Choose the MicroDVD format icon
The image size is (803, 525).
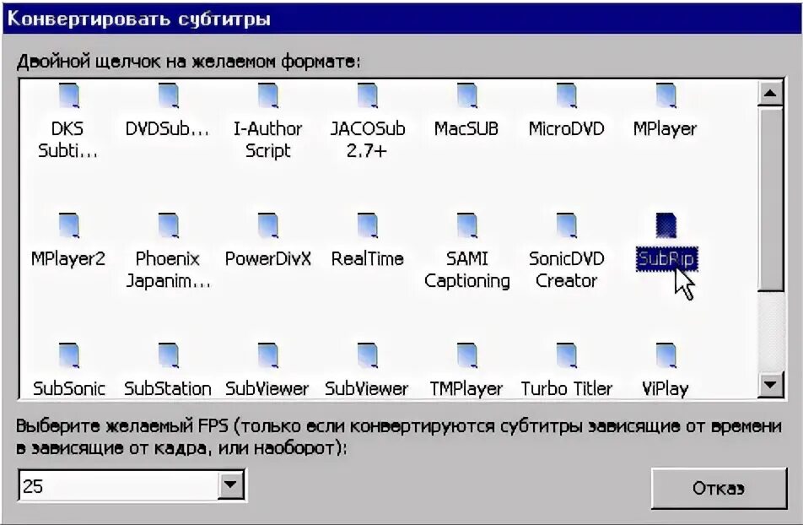coord(567,96)
